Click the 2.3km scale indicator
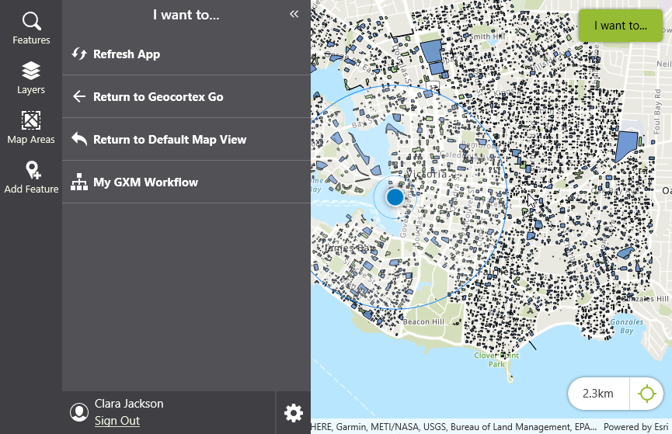Viewport: 672px width, 434px height. (598, 394)
